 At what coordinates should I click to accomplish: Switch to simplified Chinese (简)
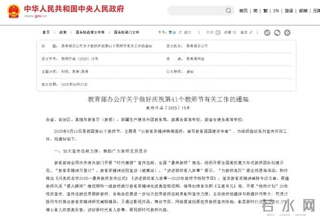(x=255, y=11)
